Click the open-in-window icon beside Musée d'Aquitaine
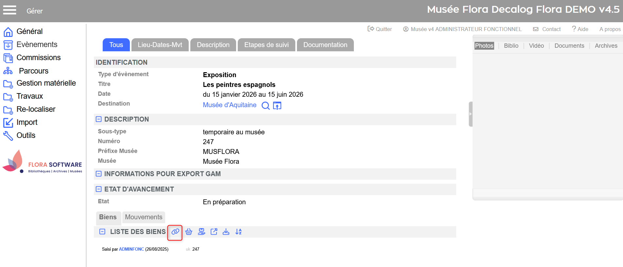 coord(277,106)
